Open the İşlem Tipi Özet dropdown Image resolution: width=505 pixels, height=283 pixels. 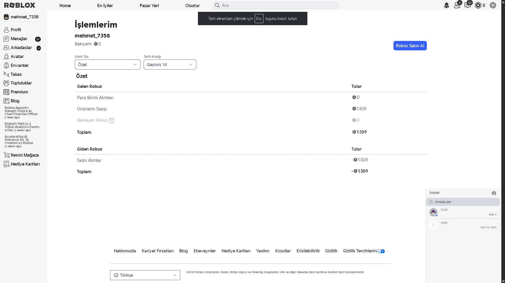[x=108, y=65]
